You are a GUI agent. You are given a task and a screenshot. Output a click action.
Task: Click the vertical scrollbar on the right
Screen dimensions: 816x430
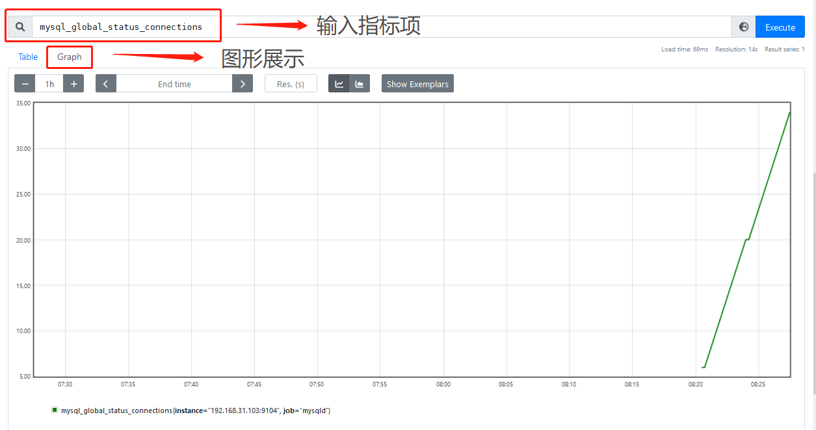(813, 280)
